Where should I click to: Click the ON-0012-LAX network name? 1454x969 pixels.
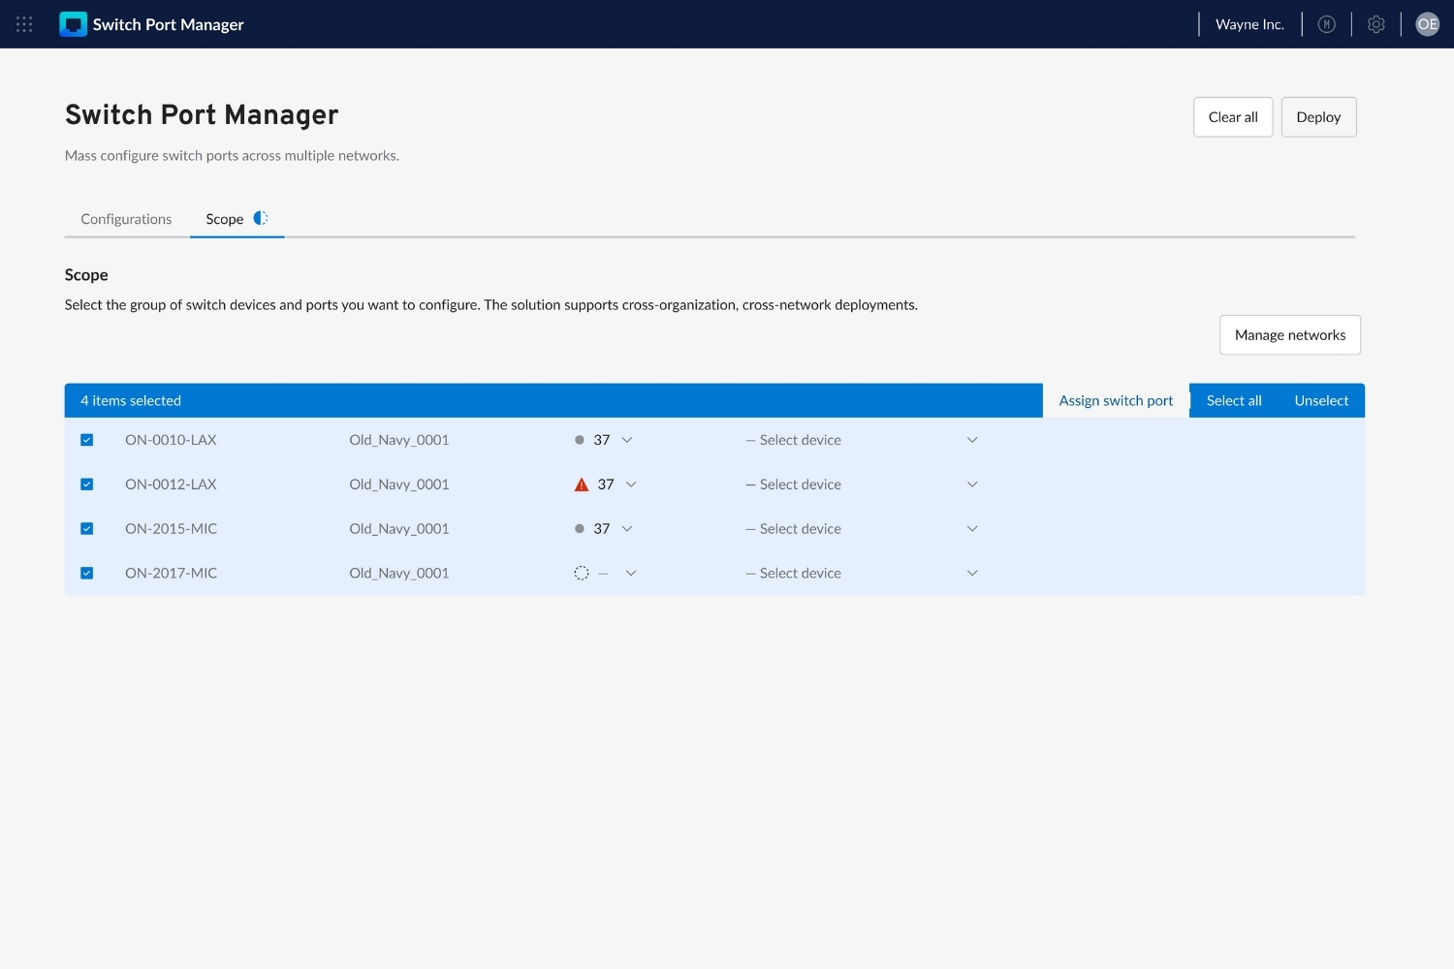click(x=171, y=484)
